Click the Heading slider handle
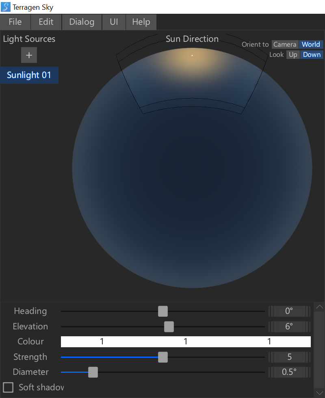 [x=162, y=311]
